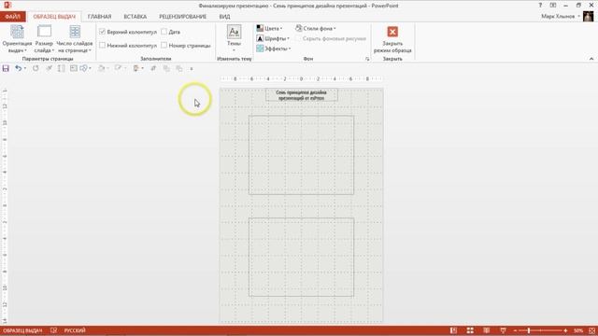The width and height of the screenshot is (598, 336).
Task: Open the Фон group dialog launcher
Action: [367, 59]
